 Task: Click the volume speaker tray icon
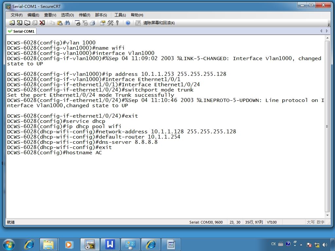click(x=325, y=244)
